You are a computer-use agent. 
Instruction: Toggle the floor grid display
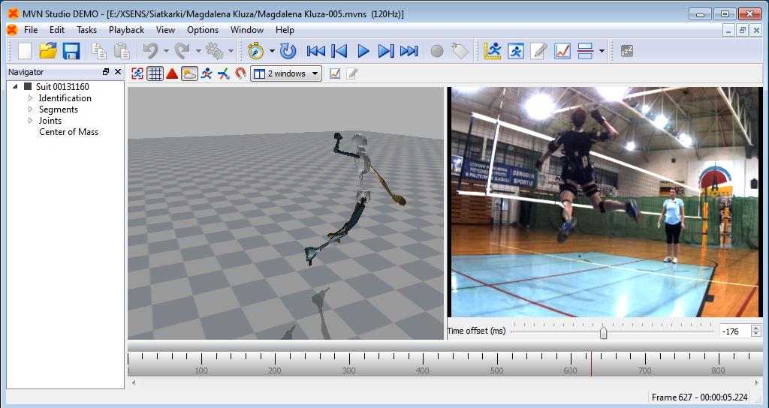coord(155,73)
